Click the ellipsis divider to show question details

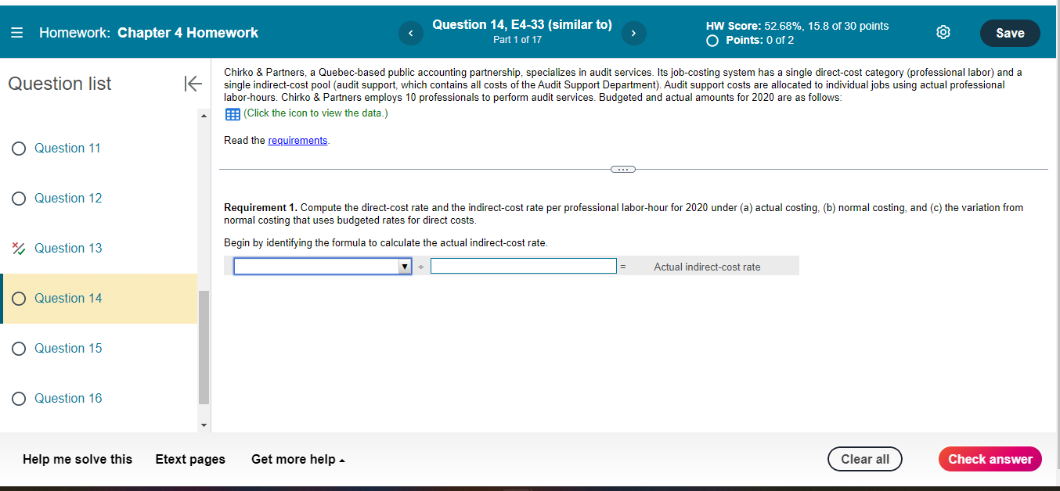(622, 169)
